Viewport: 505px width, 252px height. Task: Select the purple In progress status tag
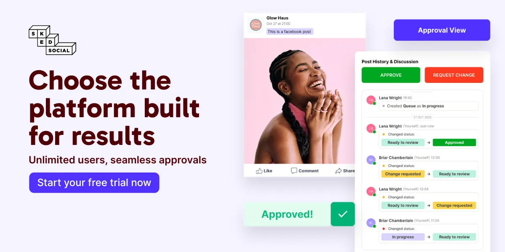click(x=403, y=237)
